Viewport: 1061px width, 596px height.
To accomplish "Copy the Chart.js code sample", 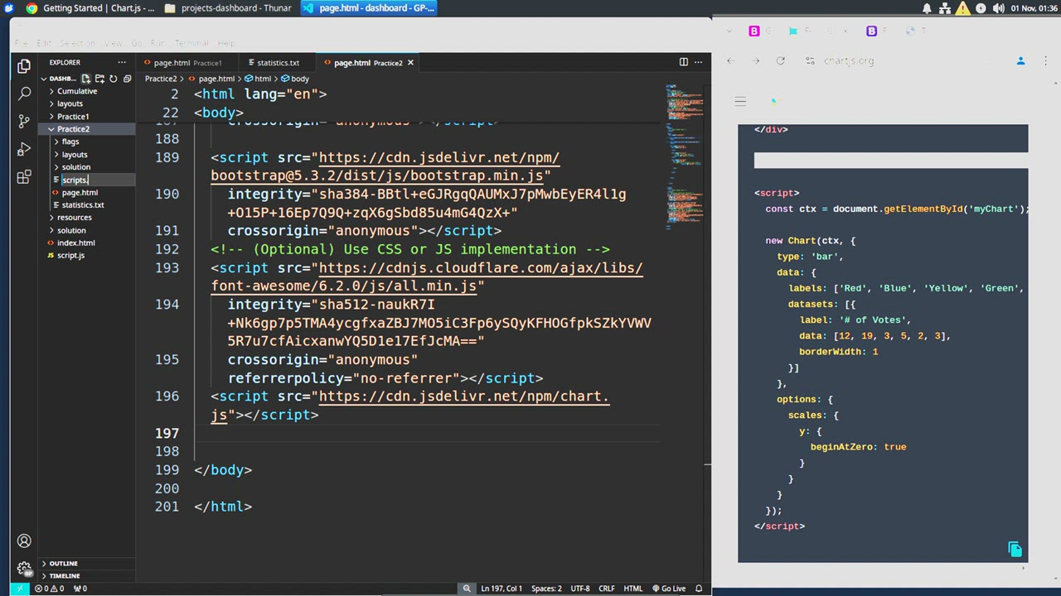I will (1015, 550).
